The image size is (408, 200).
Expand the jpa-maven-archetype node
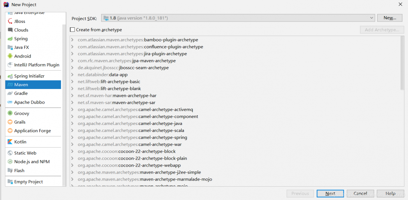tap(73, 61)
